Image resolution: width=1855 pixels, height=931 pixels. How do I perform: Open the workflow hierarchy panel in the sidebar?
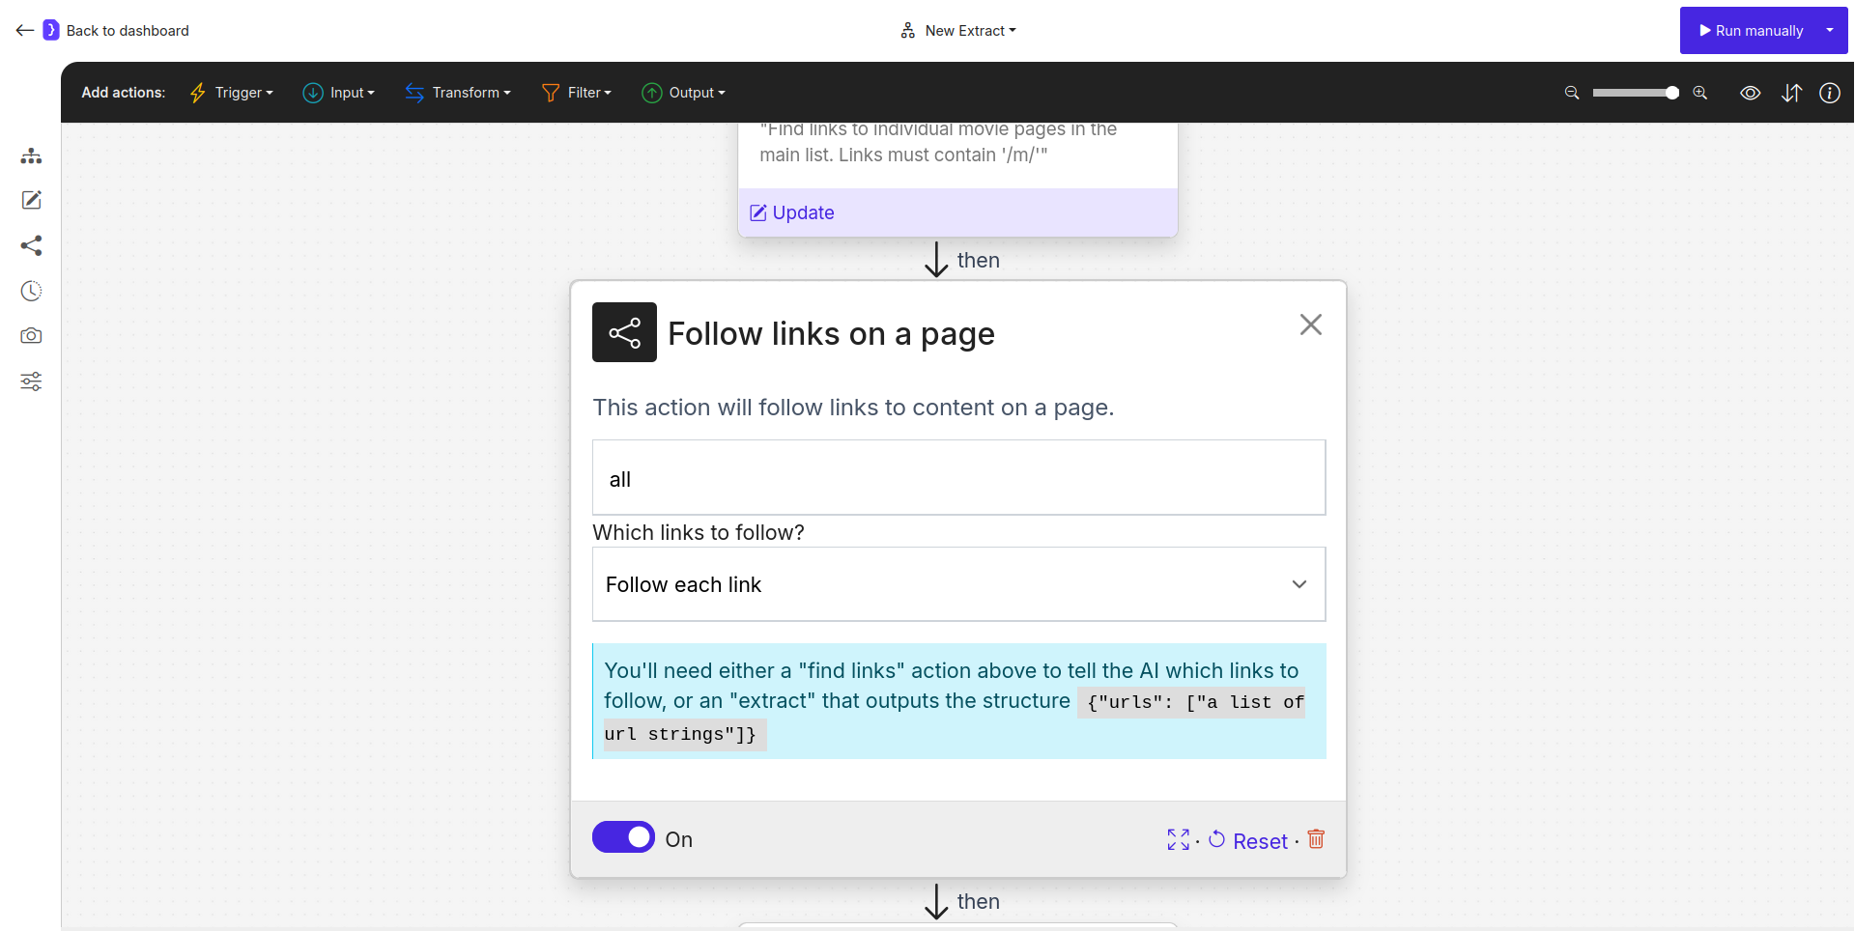coord(31,155)
